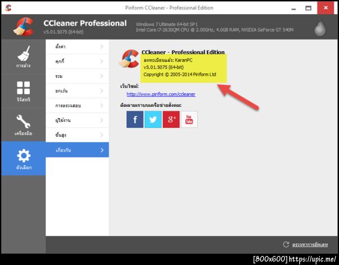This screenshot has width=339, height=265.
Task: Open the Facebook social icon
Action: (x=135, y=119)
